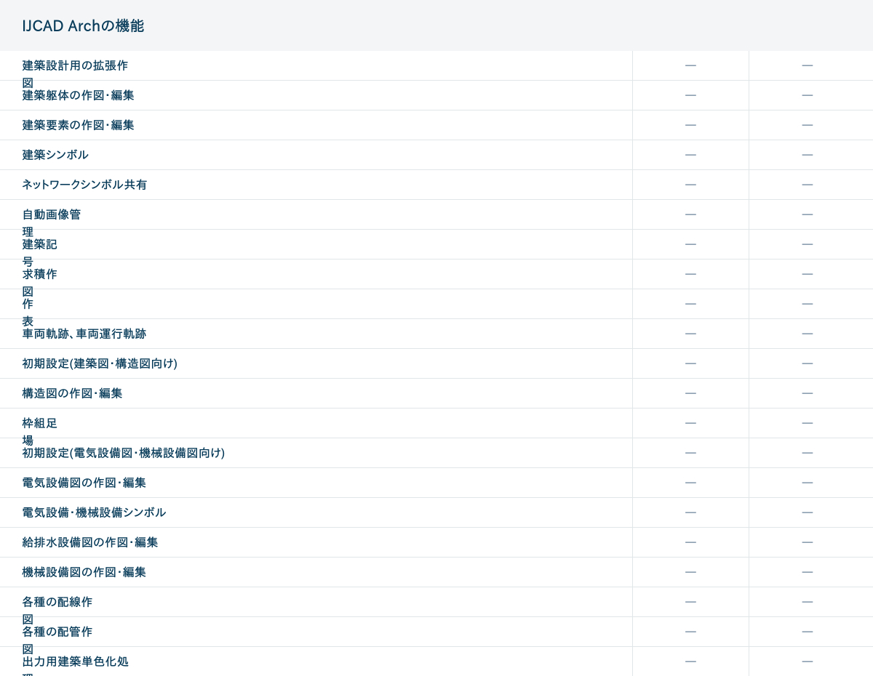Click the 建築シンボル feature label
This screenshot has width=873, height=676.
[55, 155]
